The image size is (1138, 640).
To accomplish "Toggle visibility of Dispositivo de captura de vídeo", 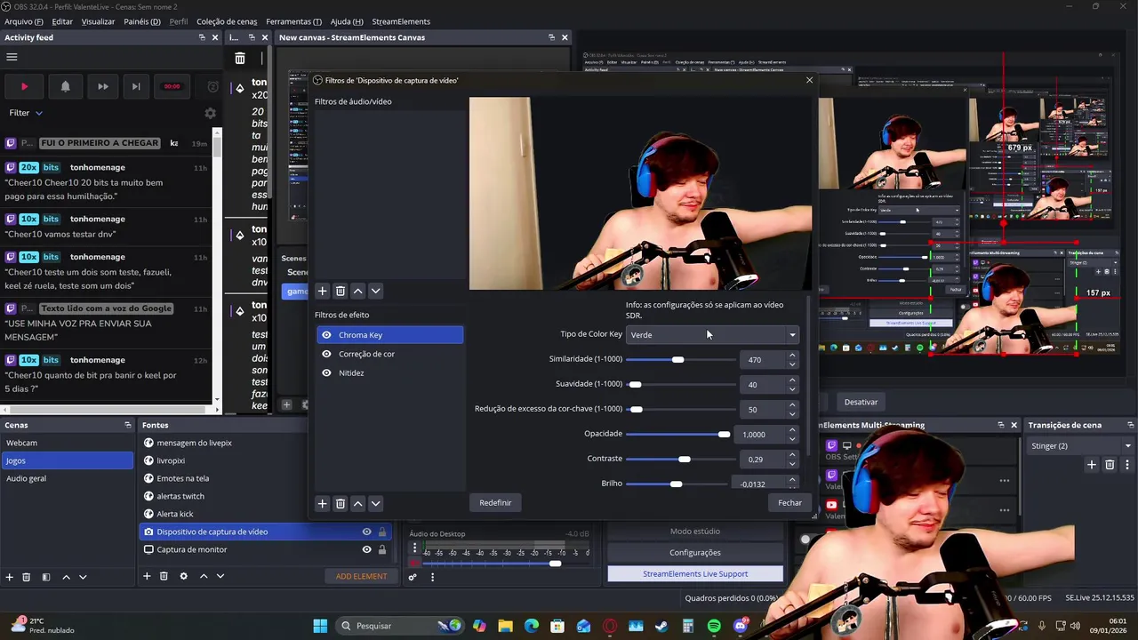I will [366, 532].
